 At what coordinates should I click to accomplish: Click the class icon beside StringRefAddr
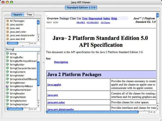click(x=7, y=97)
